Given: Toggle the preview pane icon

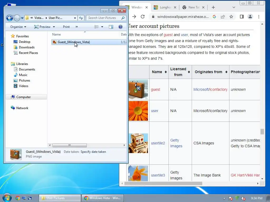Looking at the screenshot, I should point(111,27).
